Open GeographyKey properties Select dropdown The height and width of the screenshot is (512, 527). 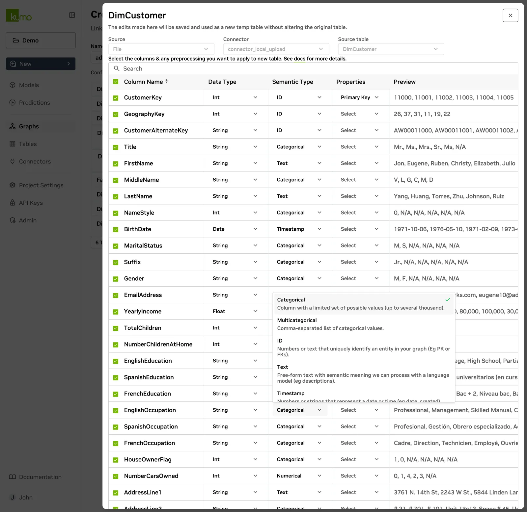[x=360, y=114]
